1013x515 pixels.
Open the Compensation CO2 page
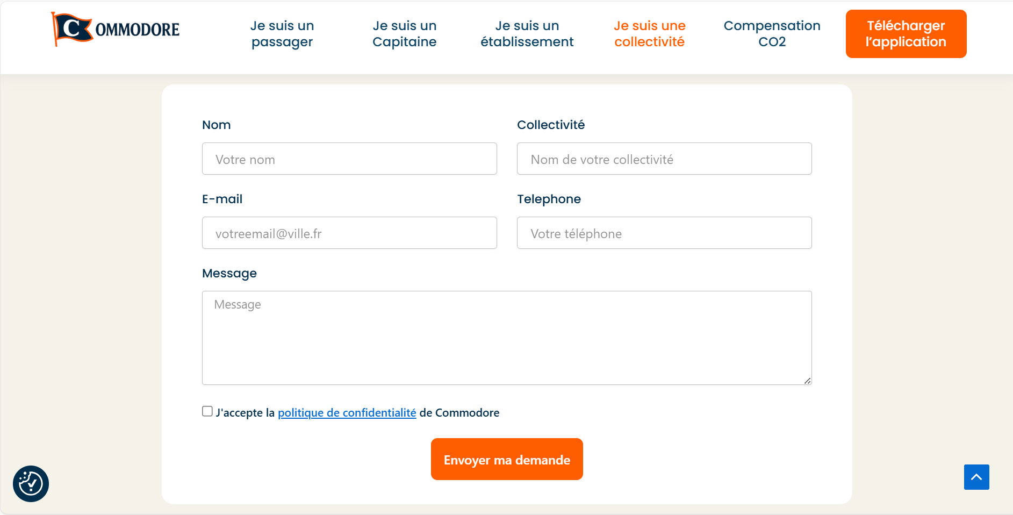tap(772, 34)
